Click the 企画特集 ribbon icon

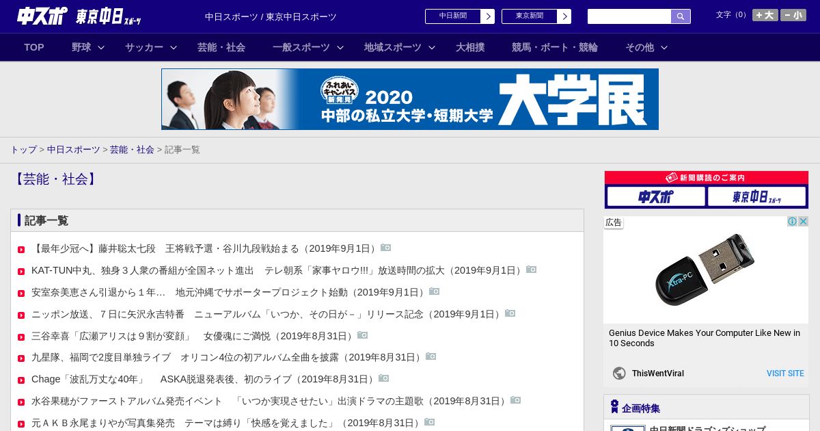[x=614, y=407]
